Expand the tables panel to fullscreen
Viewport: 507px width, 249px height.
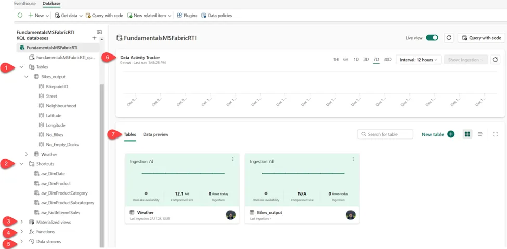(x=495, y=134)
